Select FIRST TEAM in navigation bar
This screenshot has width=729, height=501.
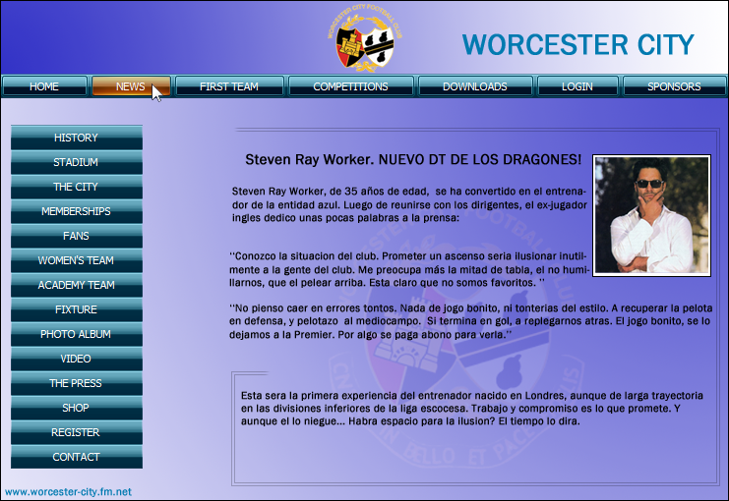(229, 86)
